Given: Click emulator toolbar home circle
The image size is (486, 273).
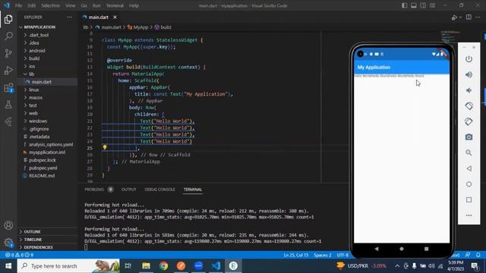Looking at the screenshot, I should coord(469,184).
